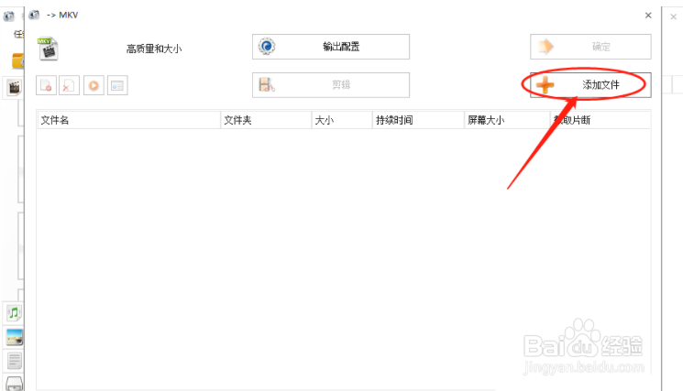Click the orange play preview icon
Image resolution: width=683 pixels, height=391 pixels.
(x=94, y=85)
